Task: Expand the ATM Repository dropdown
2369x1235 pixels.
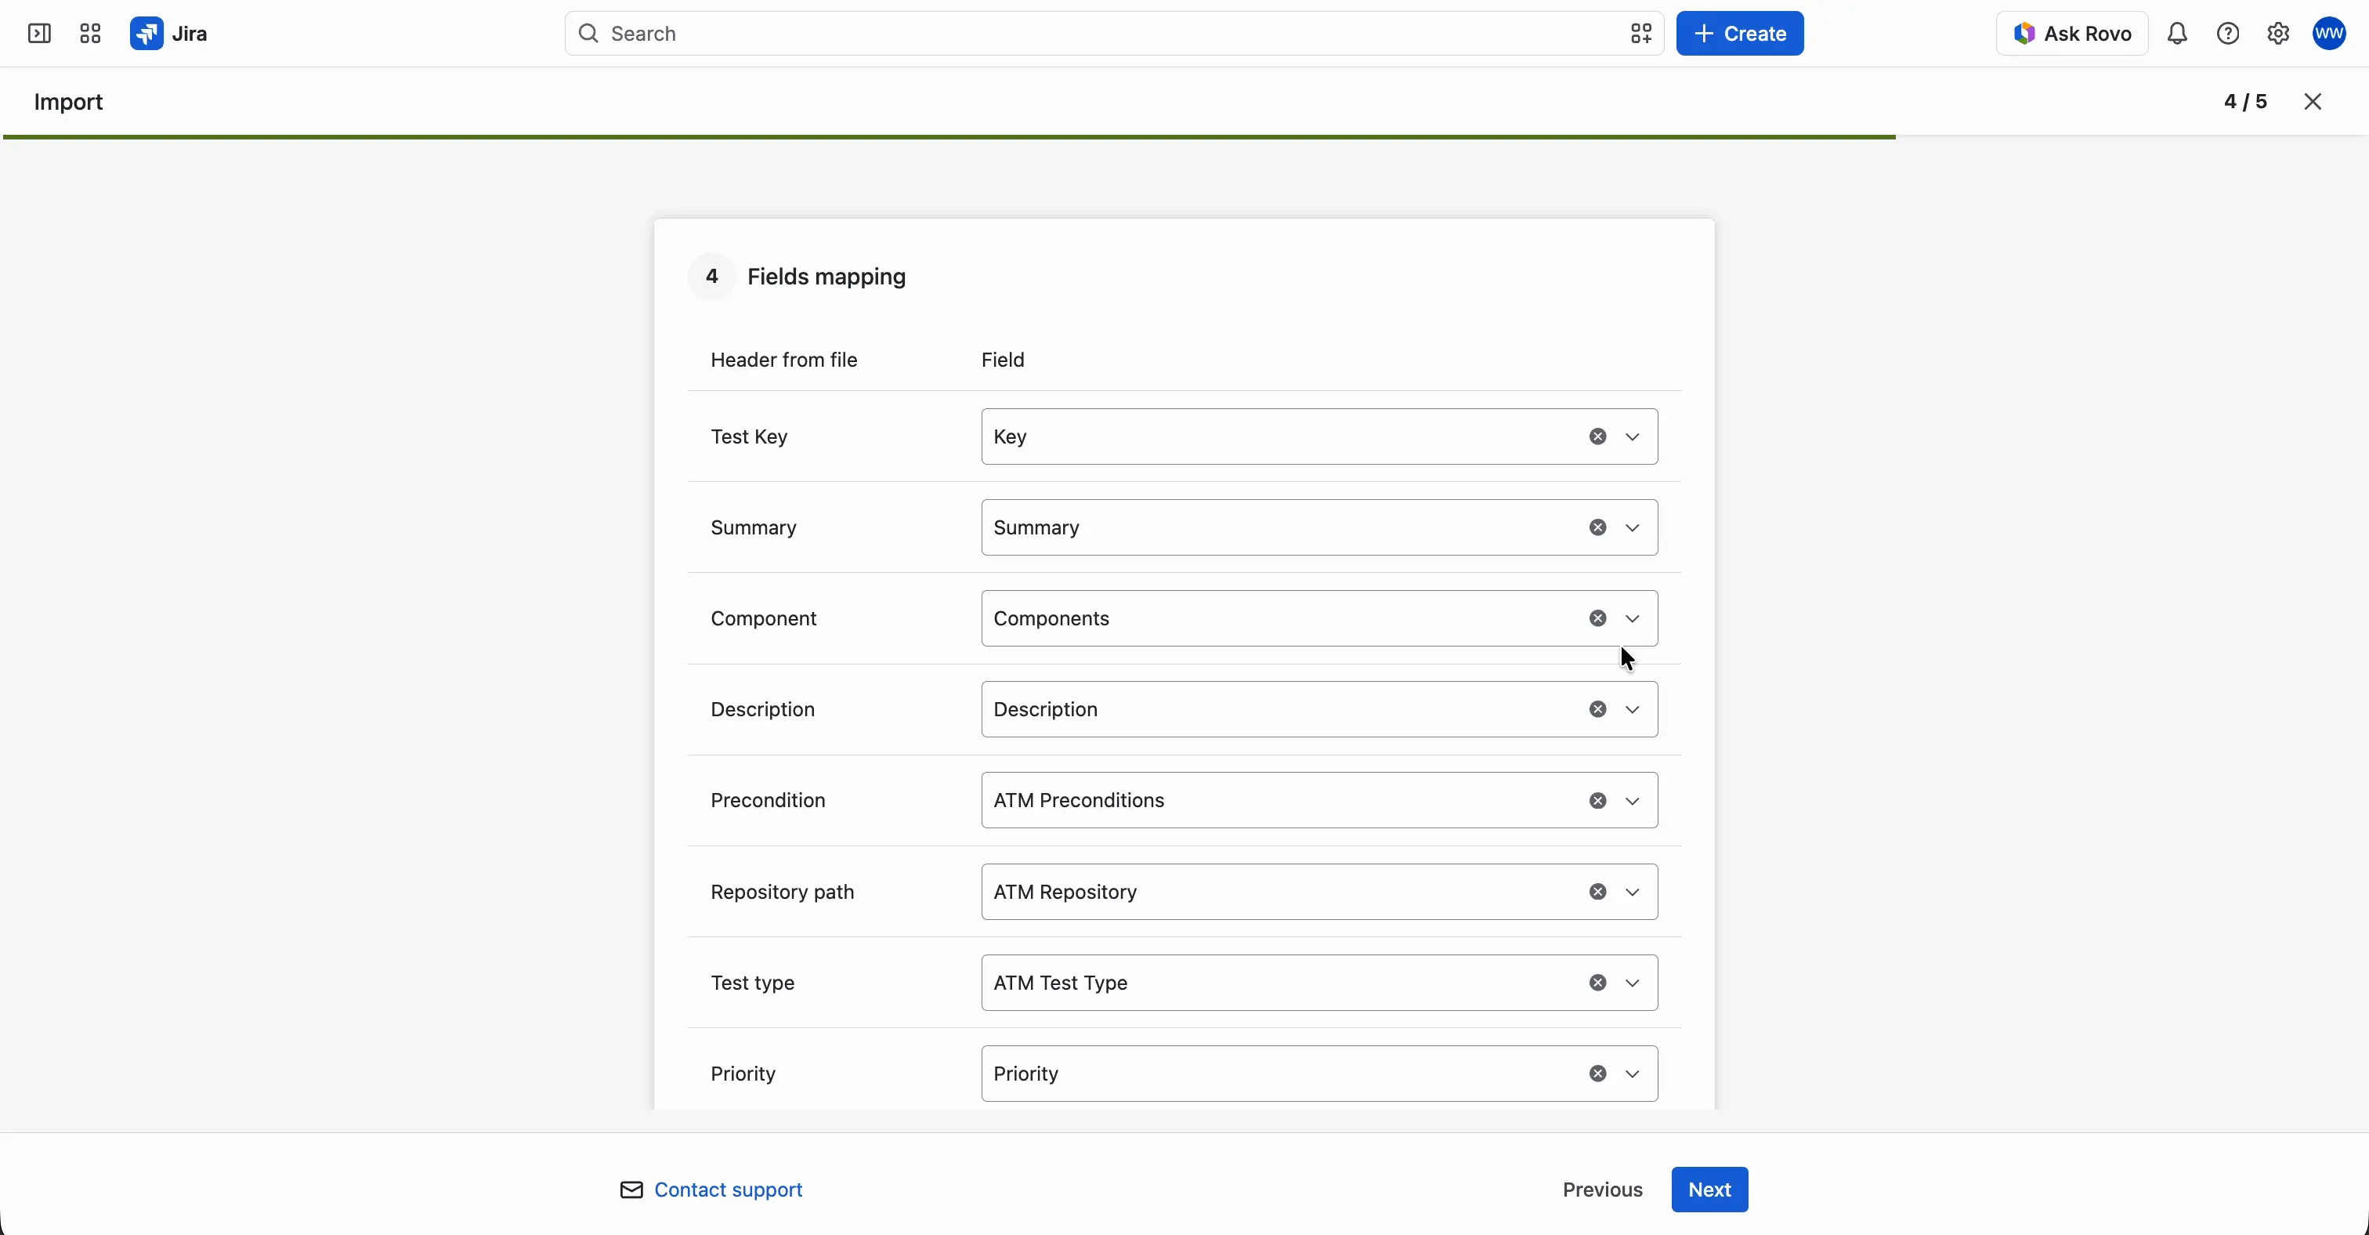Action: pos(1633,892)
